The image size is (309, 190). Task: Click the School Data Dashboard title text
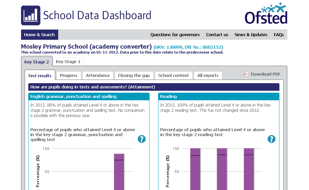tap(97, 15)
